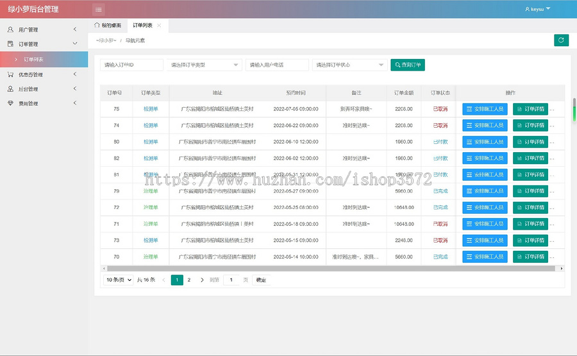Click 已取消 status in order 74 row
The width and height of the screenshot is (577, 356).
[x=440, y=126]
